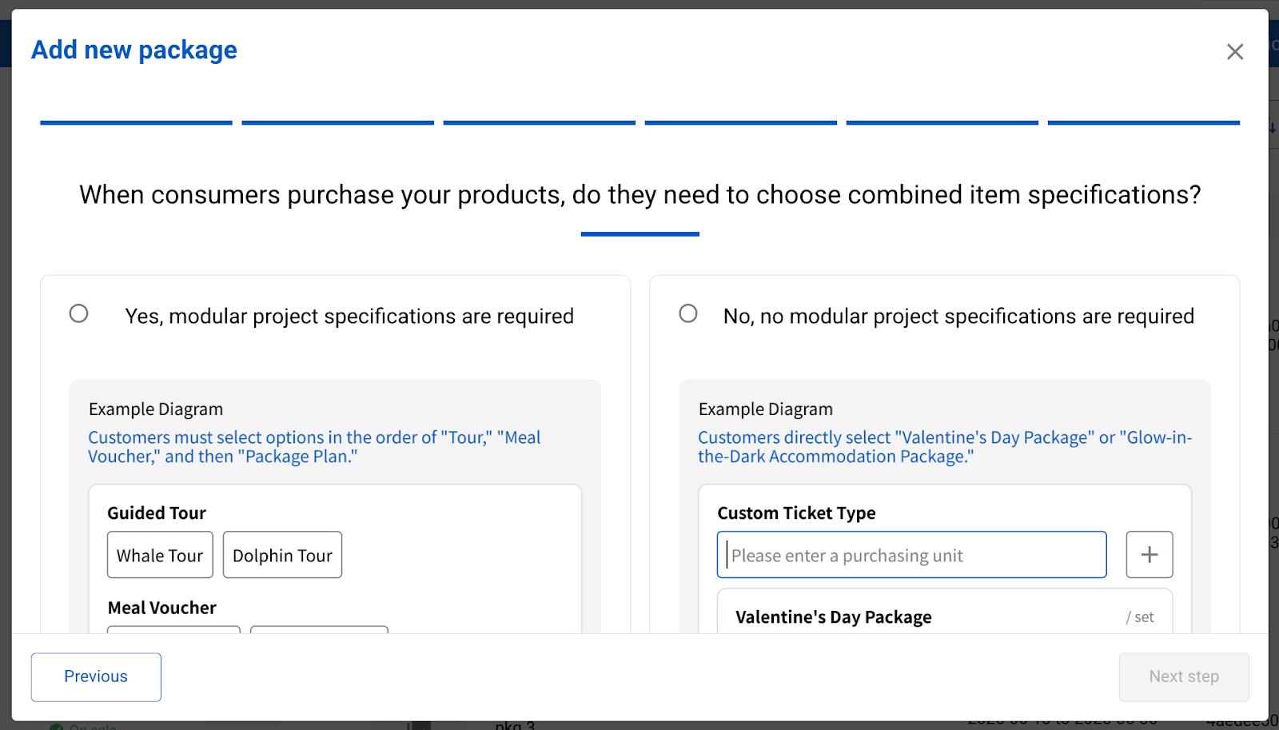This screenshot has height=730, width=1279.
Task: Select the third progress step bar
Action: click(539, 122)
